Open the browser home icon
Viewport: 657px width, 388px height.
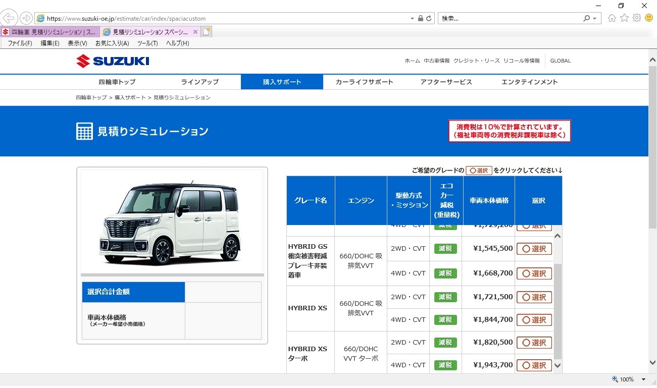coord(612,18)
